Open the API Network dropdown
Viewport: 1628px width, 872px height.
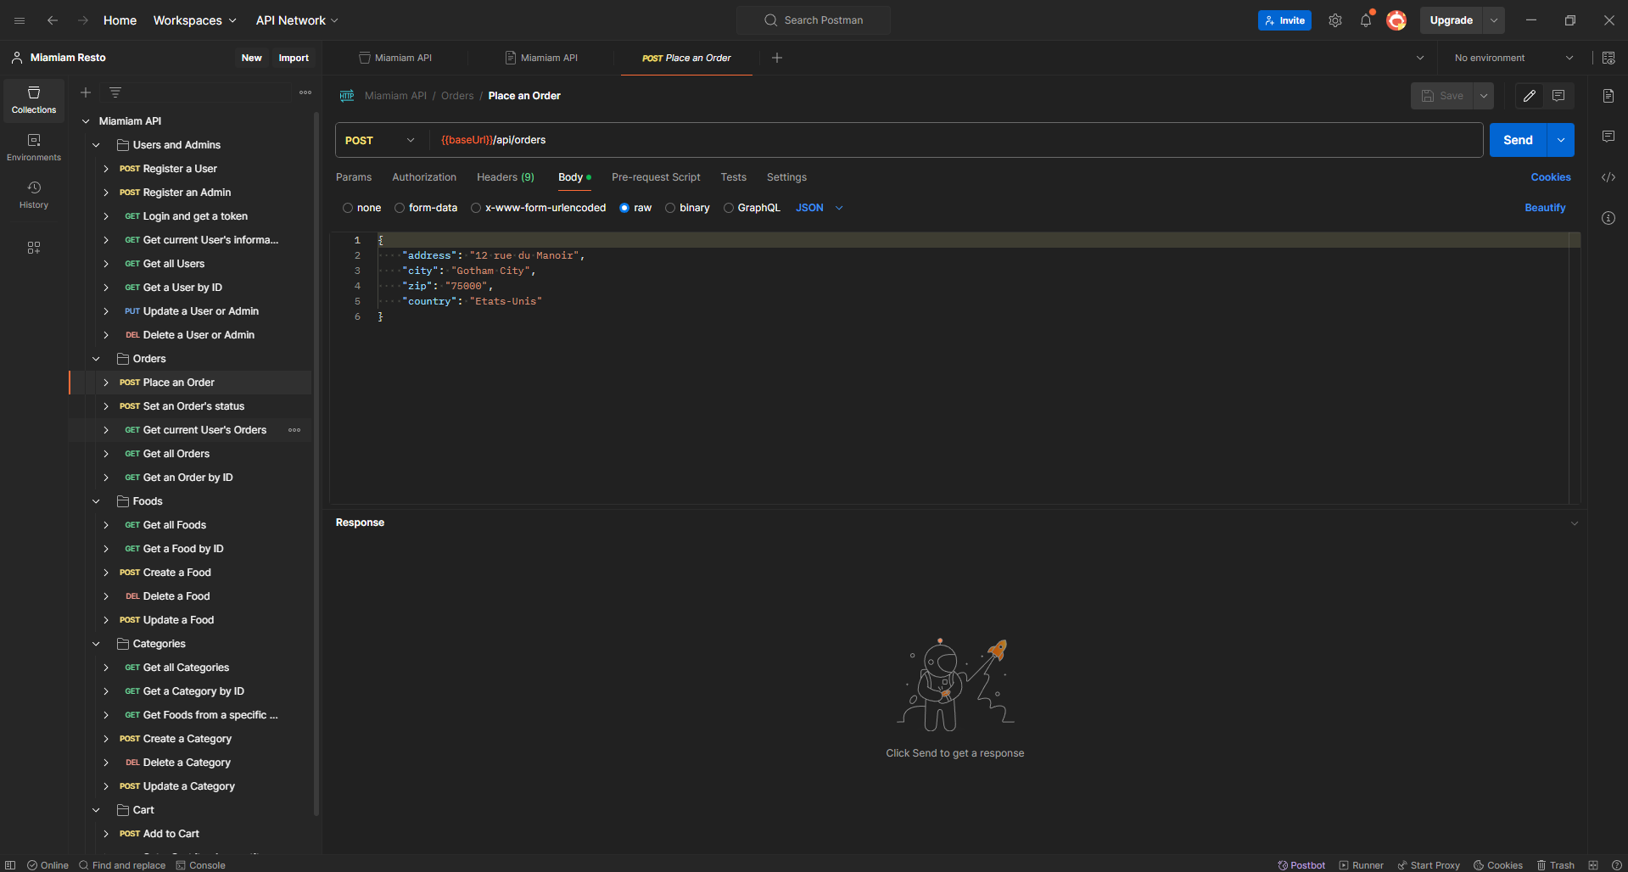point(297,20)
